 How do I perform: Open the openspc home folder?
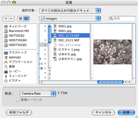point(12,57)
